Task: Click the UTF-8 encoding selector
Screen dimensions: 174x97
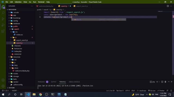Action: coord(127,91)
